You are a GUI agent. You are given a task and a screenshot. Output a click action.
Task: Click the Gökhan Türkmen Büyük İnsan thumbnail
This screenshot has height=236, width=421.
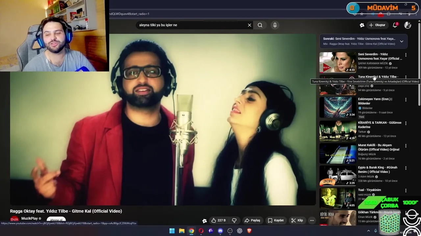click(338, 218)
